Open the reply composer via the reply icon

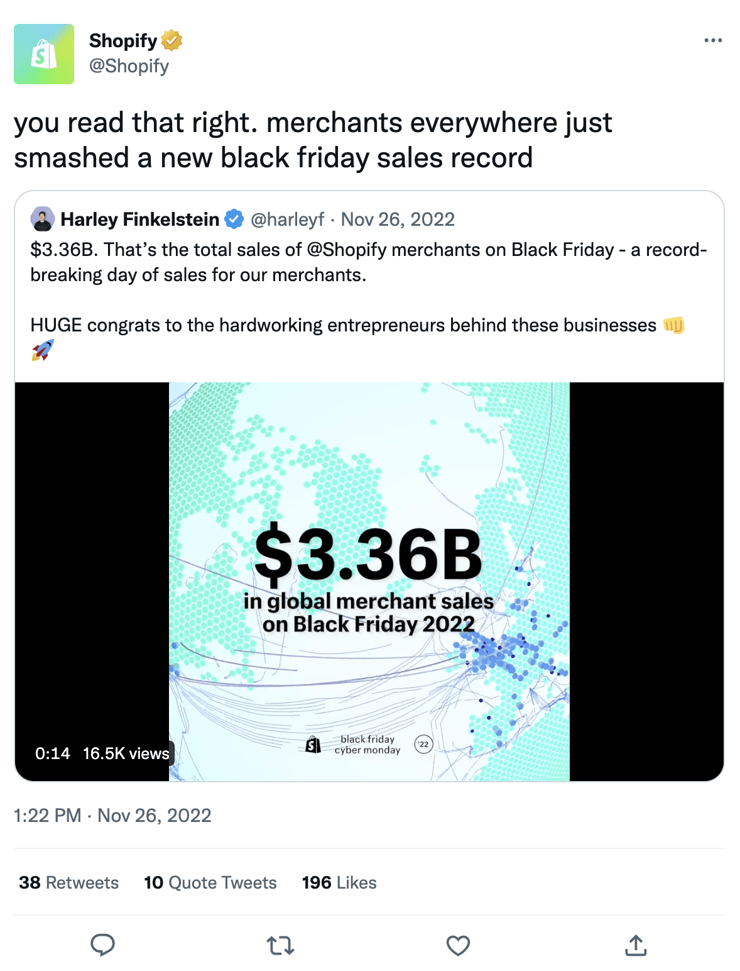pyautogui.click(x=102, y=943)
